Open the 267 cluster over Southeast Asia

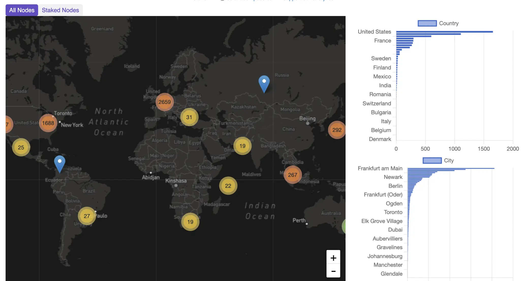[292, 175]
